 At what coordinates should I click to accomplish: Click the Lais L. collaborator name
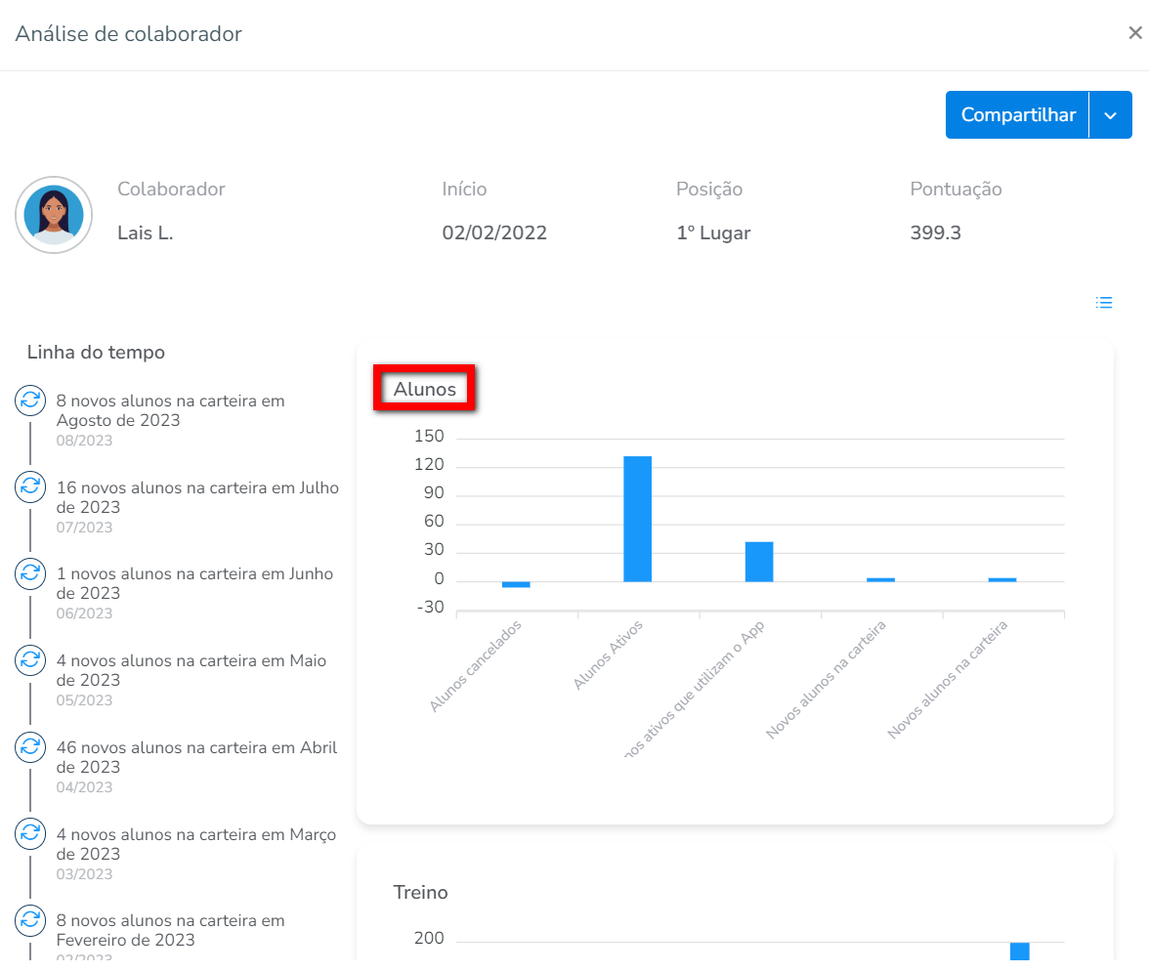(x=145, y=233)
